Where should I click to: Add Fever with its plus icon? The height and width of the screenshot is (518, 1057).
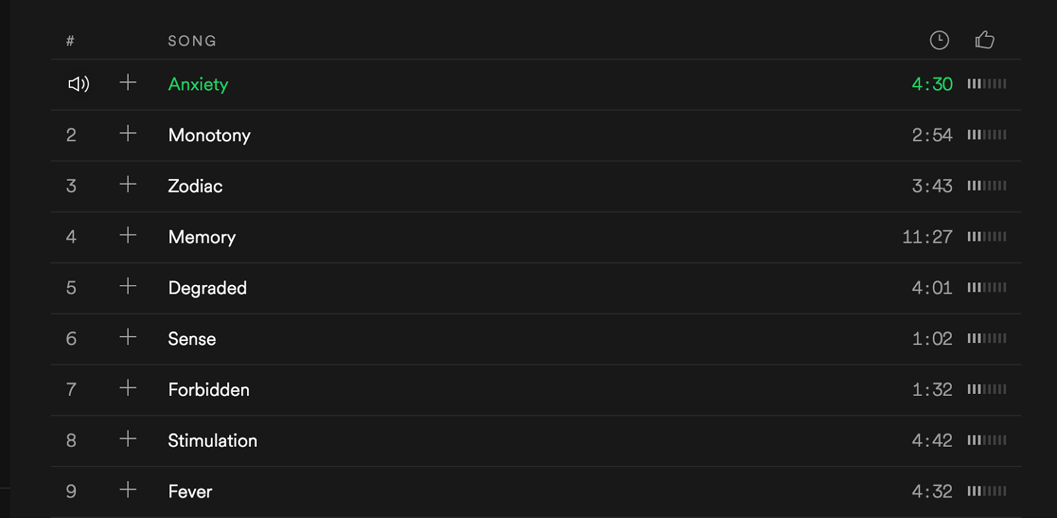pos(128,490)
